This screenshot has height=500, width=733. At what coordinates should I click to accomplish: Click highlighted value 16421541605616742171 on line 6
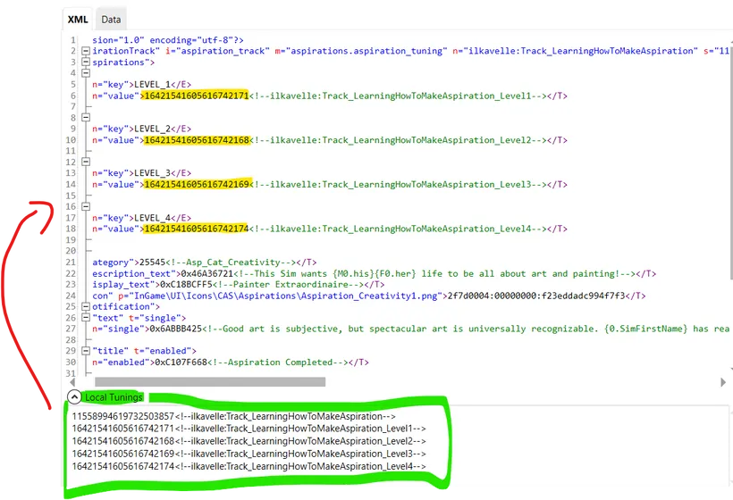(x=196, y=96)
